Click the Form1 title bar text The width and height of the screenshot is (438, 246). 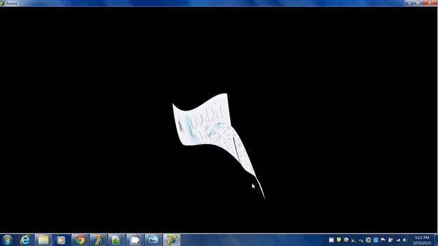(x=12, y=3)
